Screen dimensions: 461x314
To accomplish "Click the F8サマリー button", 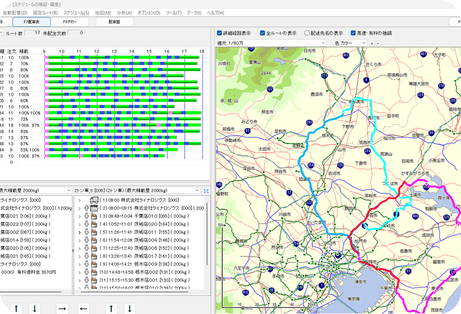I will (x=70, y=22).
